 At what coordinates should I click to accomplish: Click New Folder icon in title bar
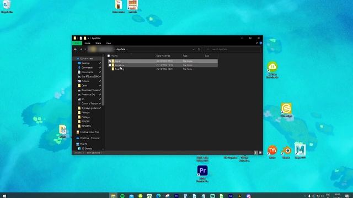(85, 38)
